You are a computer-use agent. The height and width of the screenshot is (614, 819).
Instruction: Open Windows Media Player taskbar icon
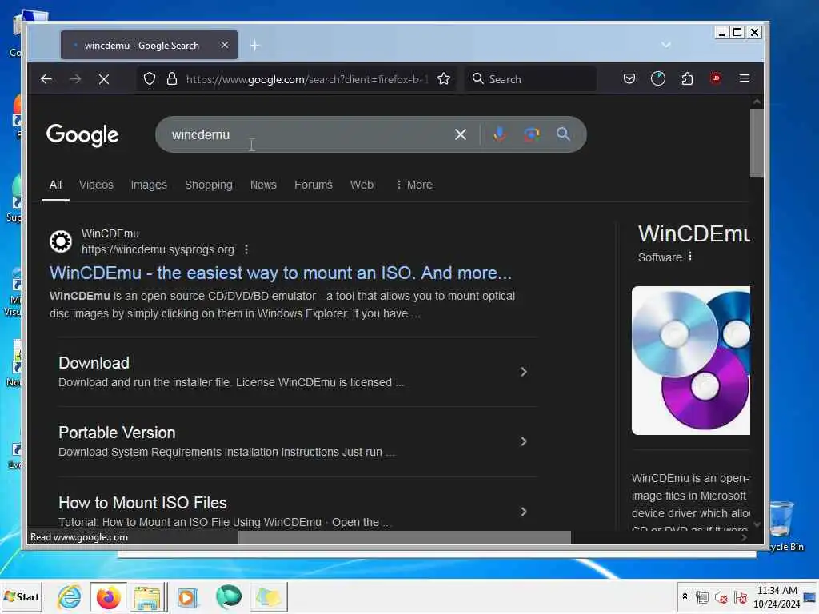coord(187,596)
